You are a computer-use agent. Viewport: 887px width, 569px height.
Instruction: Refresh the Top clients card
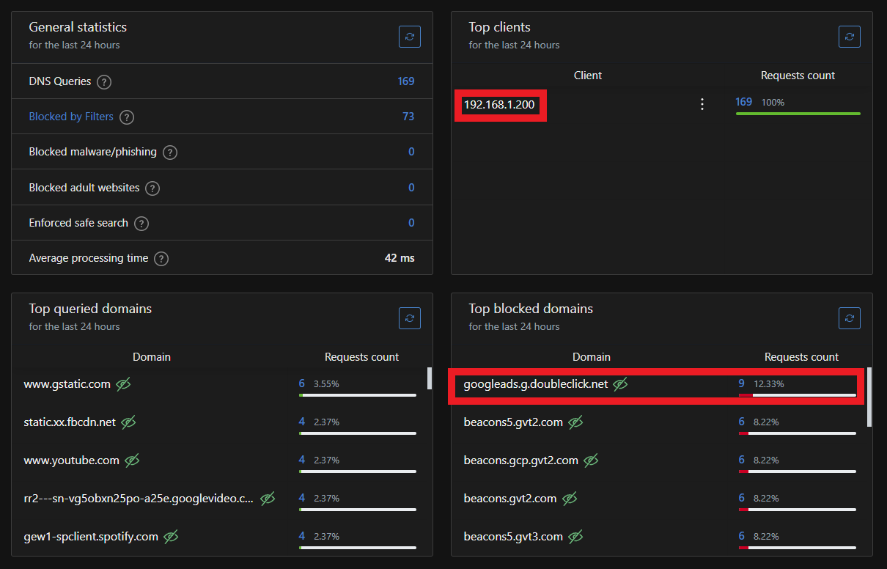[850, 37]
